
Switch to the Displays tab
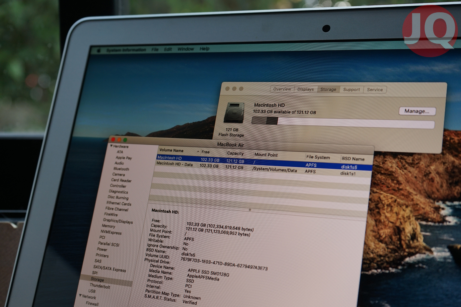(305, 89)
